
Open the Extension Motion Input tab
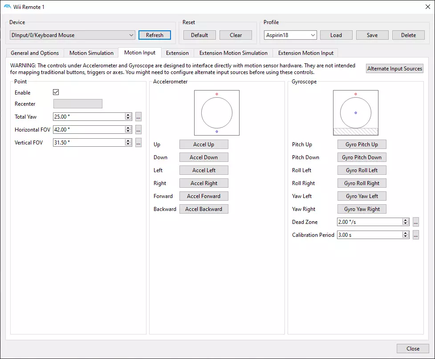305,53
